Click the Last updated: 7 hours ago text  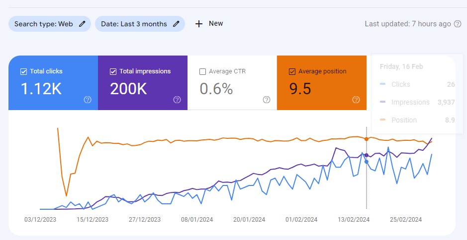coord(408,24)
